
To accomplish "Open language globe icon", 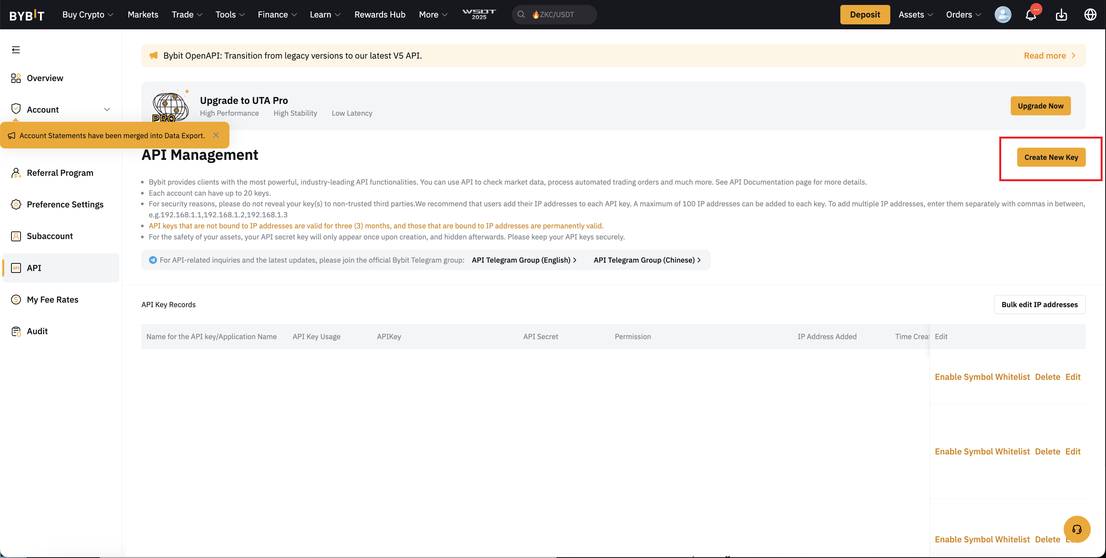I will tap(1090, 14).
